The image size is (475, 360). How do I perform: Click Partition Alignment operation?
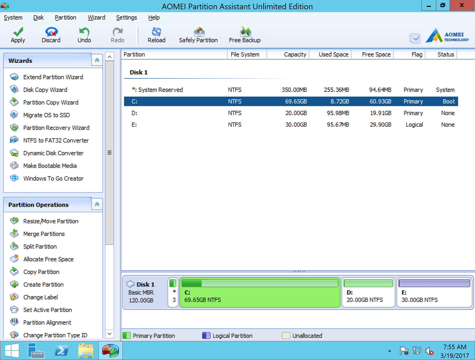click(47, 323)
